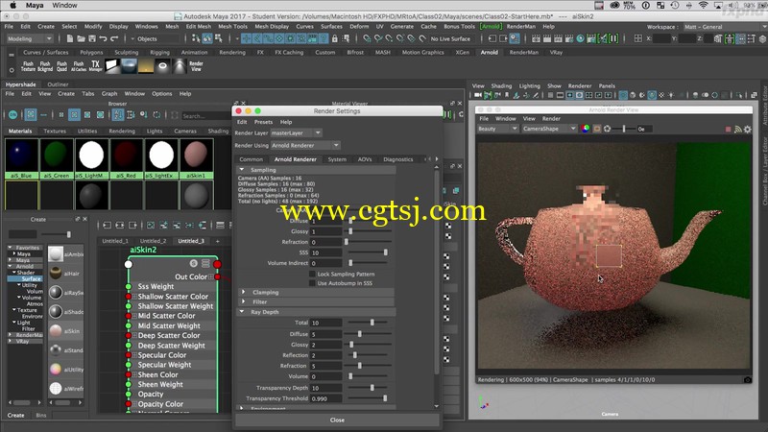The image size is (768, 432).
Task: Add a new graph tab with plus
Action: pyautogui.click(x=218, y=241)
